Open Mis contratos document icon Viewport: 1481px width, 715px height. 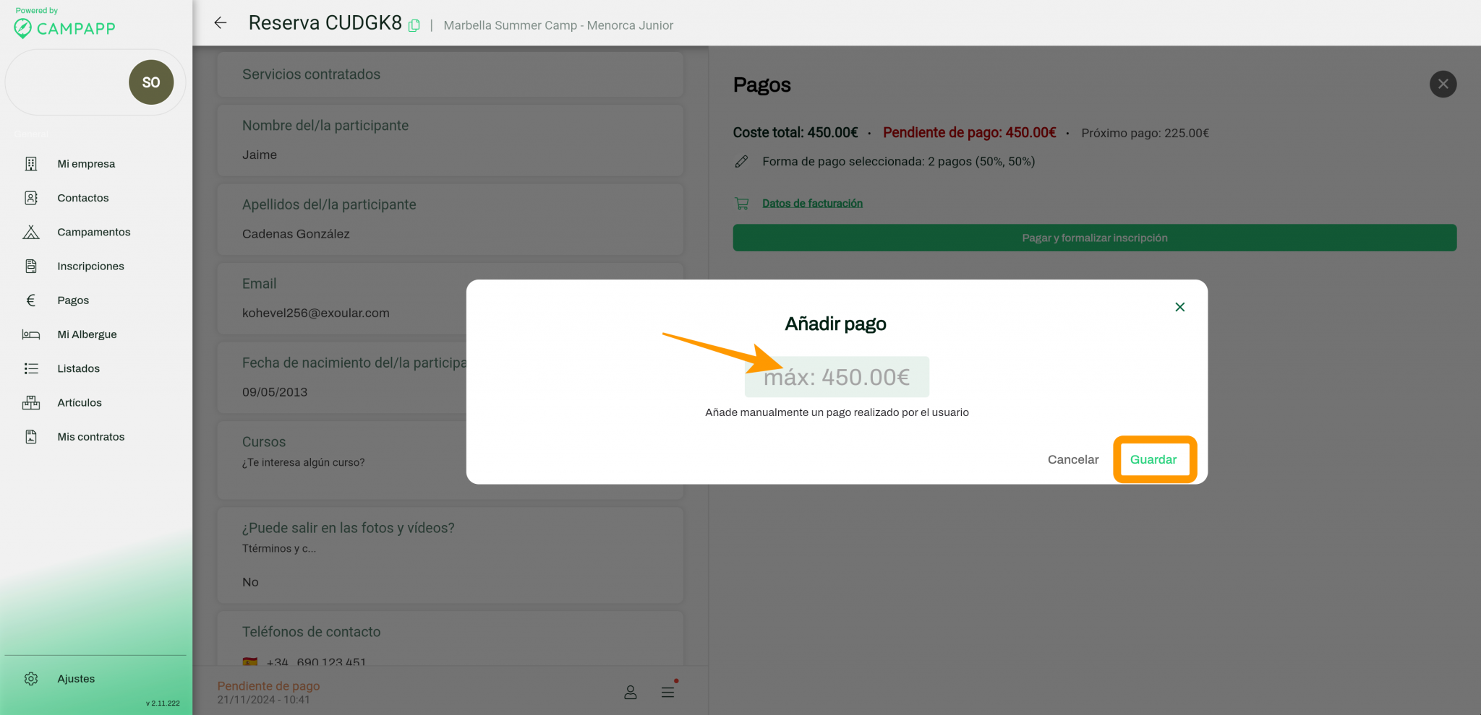[x=30, y=436]
